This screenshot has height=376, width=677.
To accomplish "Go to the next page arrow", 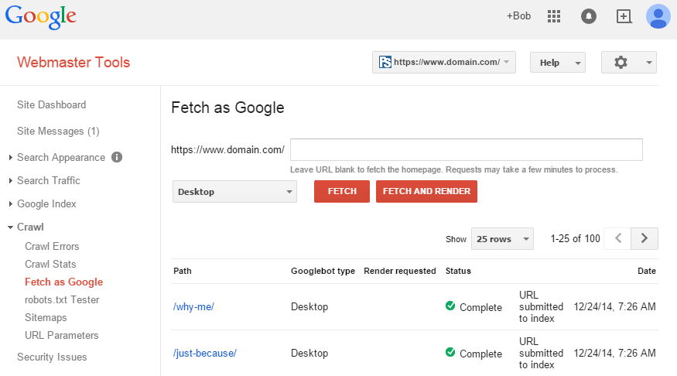I will [645, 238].
